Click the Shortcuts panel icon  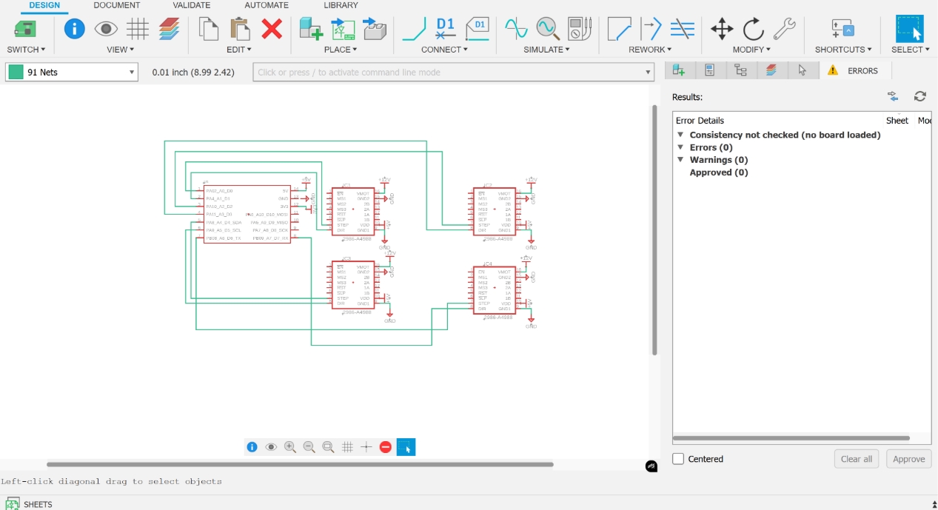[x=843, y=29]
